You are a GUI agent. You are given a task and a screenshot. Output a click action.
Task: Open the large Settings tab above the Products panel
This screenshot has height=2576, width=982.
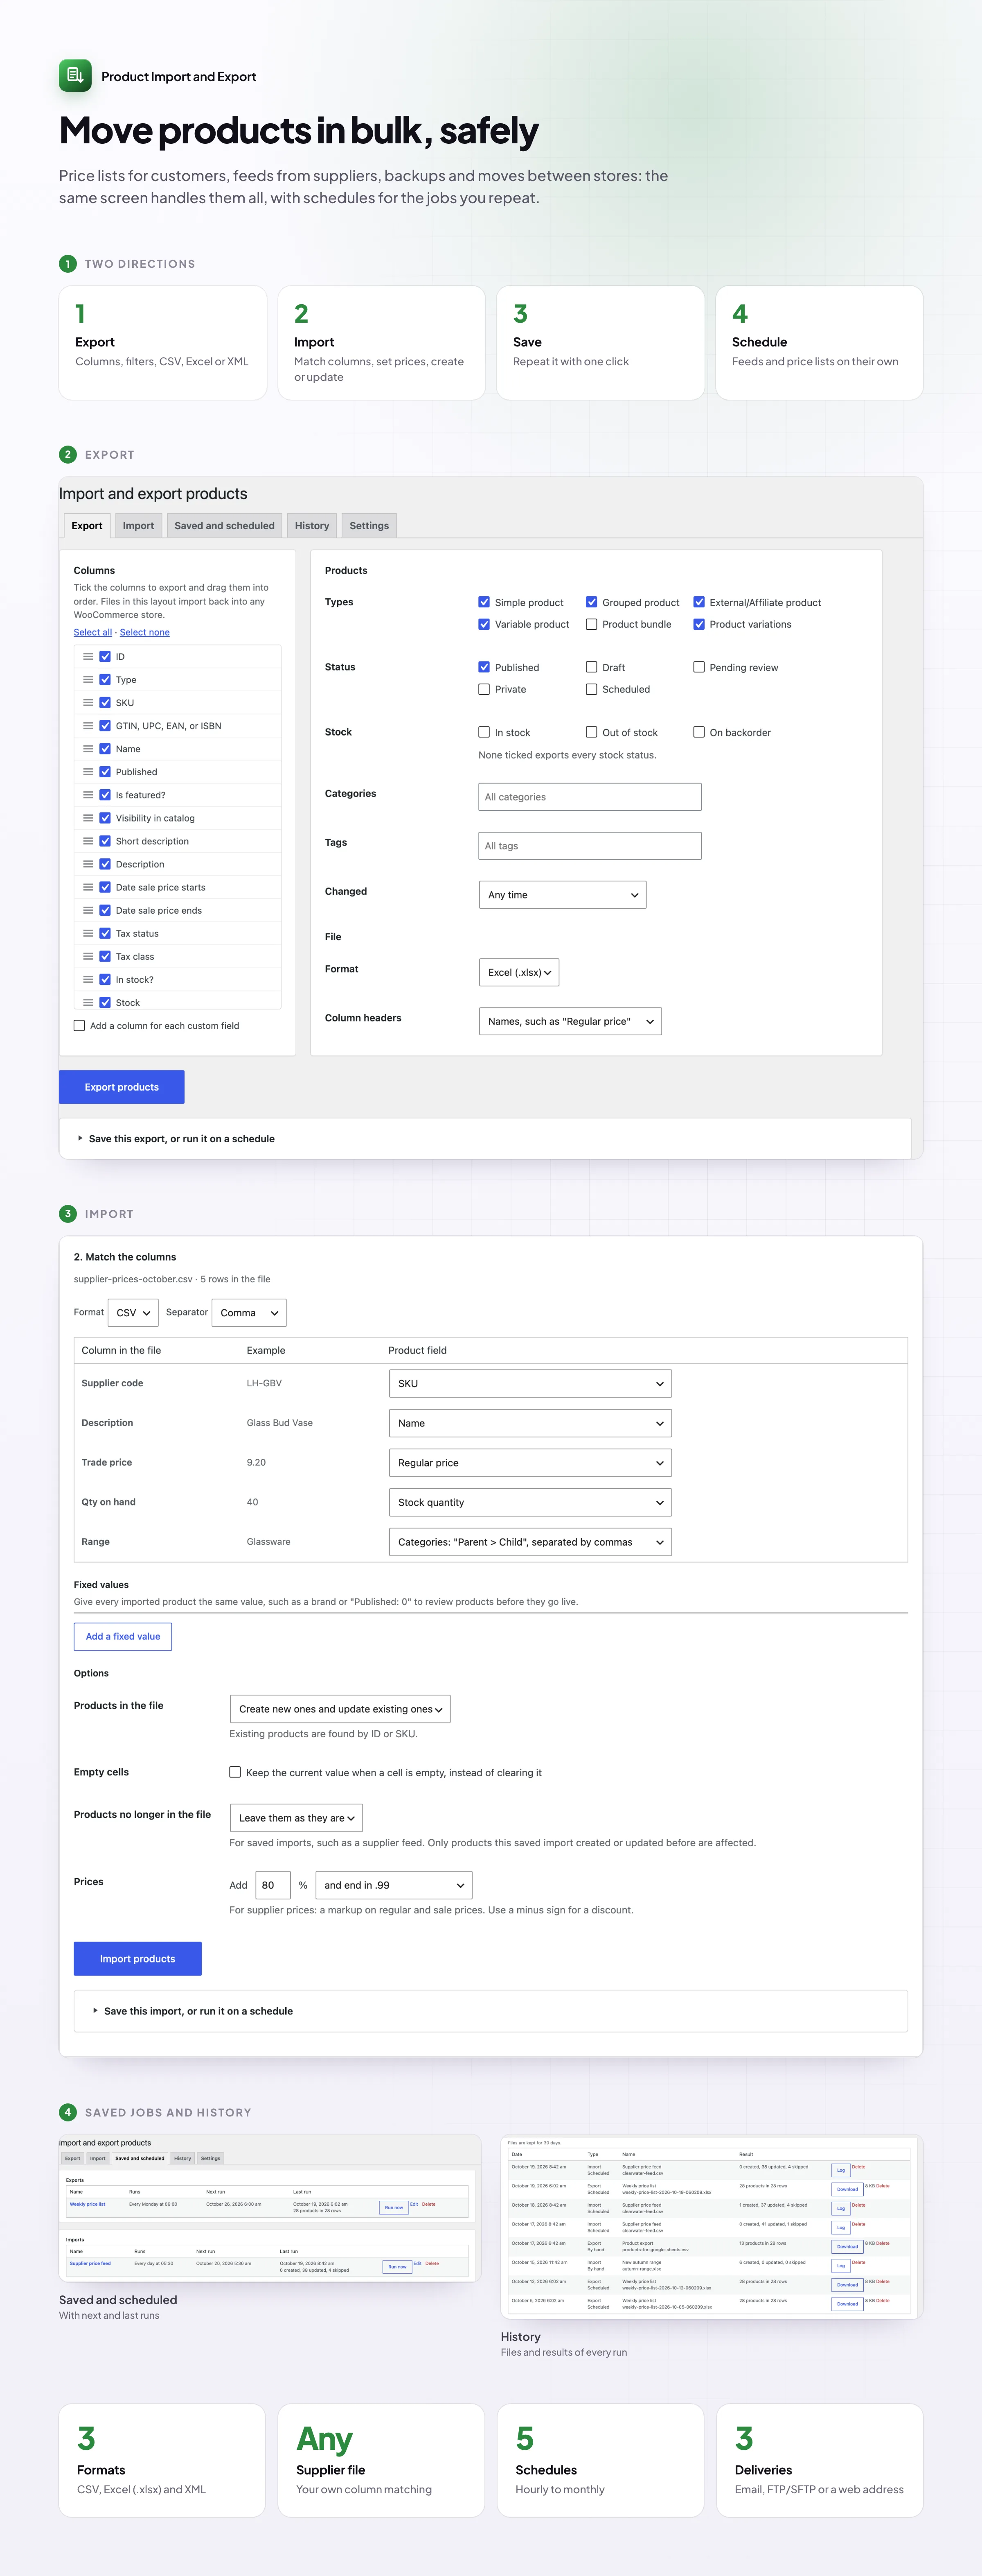pos(369,526)
